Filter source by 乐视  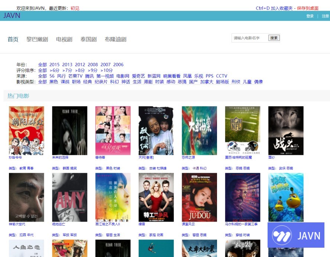tap(199, 76)
